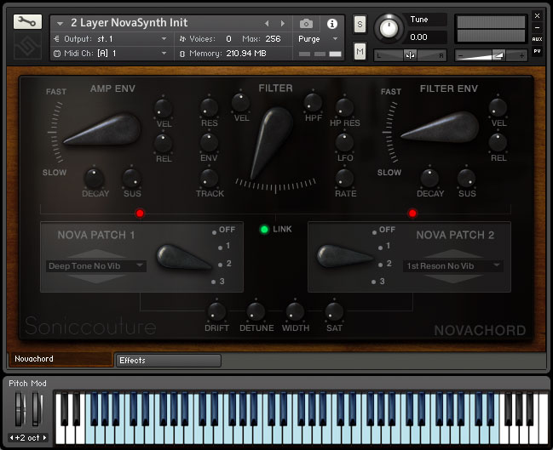This screenshot has width=553, height=450.
Task: Click the large AMP ENV attack lever
Action: tap(102, 129)
